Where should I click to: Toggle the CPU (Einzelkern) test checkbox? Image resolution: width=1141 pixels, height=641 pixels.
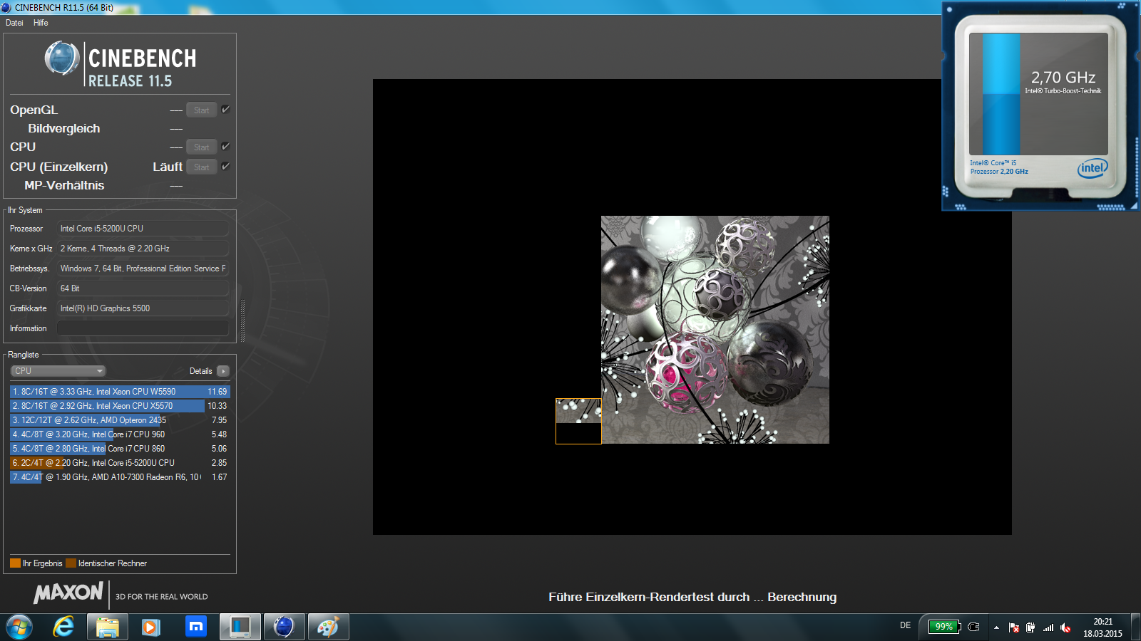point(225,166)
